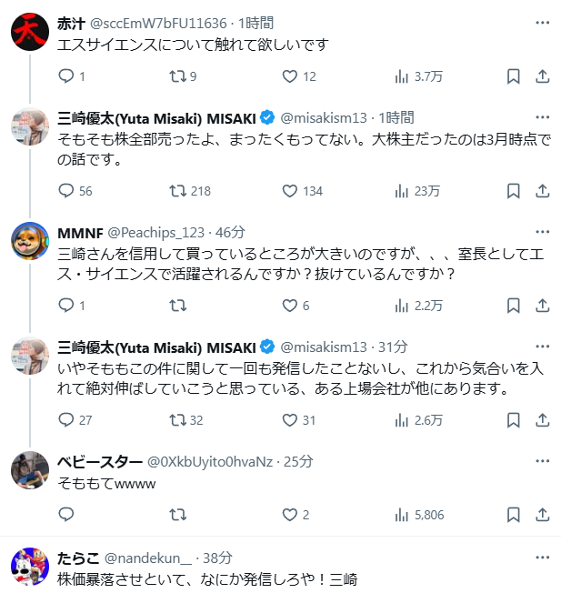Like ベビースター's そももてwwww tweet

[x=290, y=515]
